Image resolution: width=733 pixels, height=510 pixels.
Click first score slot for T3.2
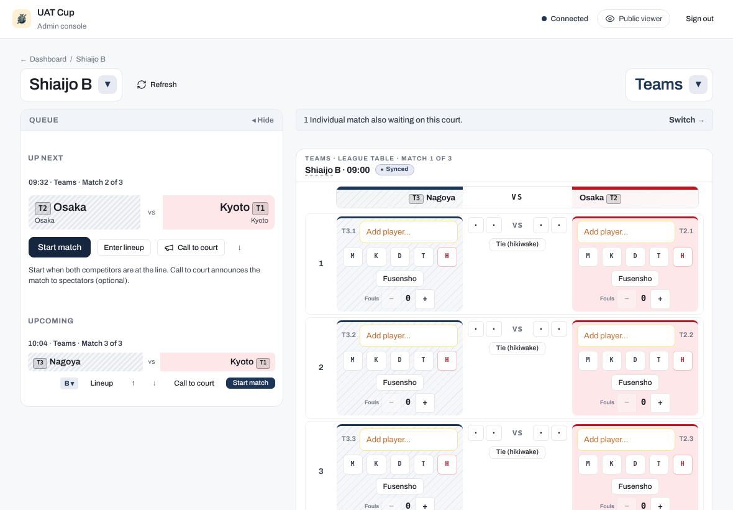pos(476,329)
